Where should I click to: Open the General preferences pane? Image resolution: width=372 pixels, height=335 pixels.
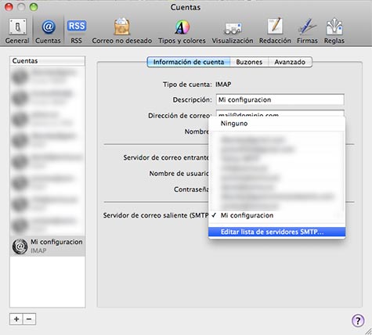point(17,31)
